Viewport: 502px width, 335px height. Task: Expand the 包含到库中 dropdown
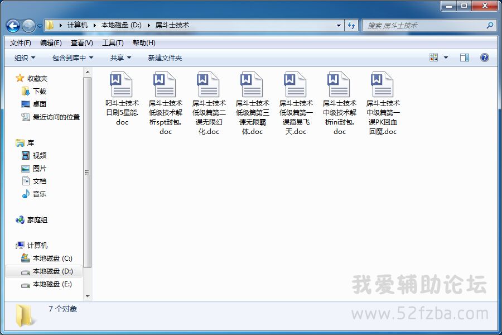[x=73, y=58]
